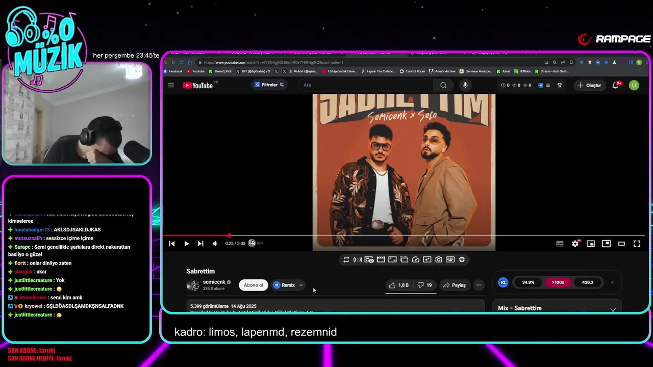The height and width of the screenshot is (367, 653).
Task: Click the resize video frame icon
Action: 392,259
